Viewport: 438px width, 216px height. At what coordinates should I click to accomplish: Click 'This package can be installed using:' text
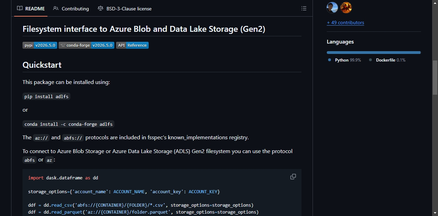click(x=66, y=82)
